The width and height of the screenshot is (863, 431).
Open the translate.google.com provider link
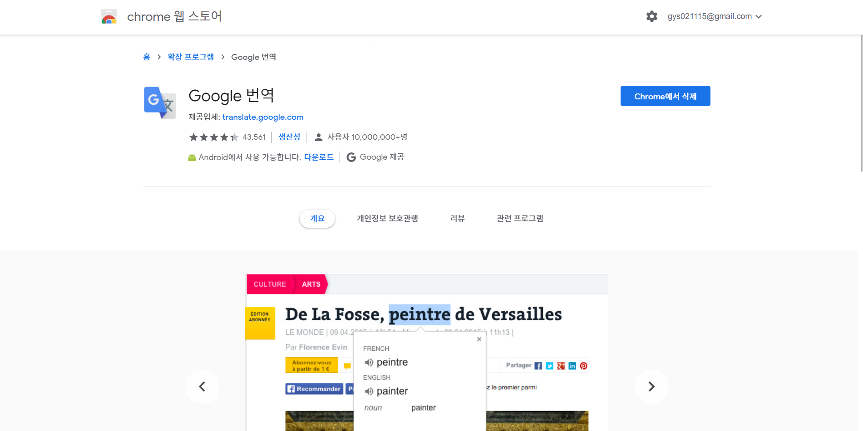tap(263, 117)
